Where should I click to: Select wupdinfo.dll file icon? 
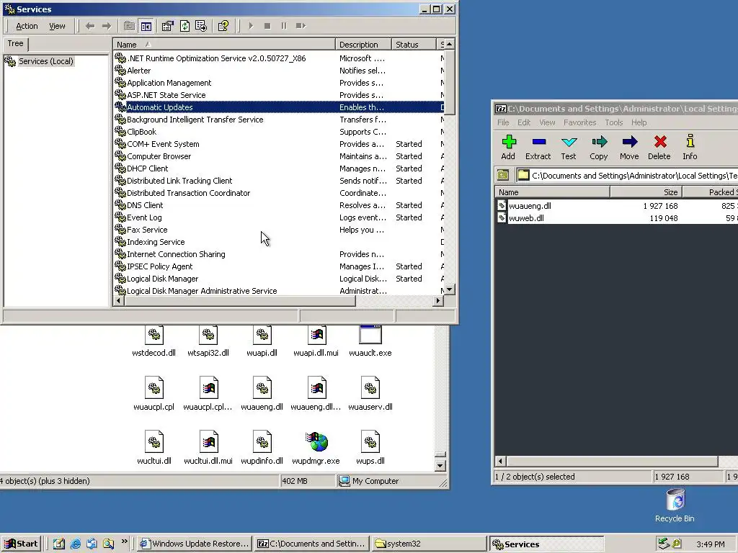tap(262, 448)
